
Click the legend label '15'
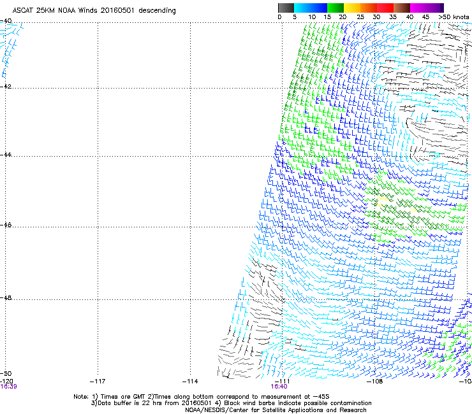[327, 17]
